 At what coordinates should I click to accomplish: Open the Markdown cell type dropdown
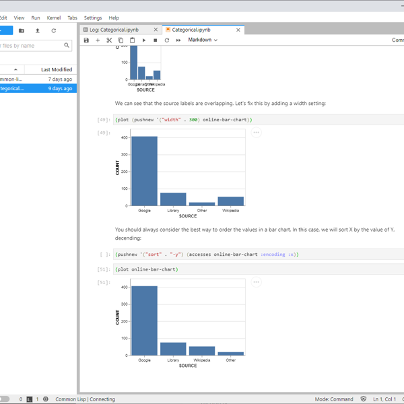pyautogui.click(x=202, y=40)
